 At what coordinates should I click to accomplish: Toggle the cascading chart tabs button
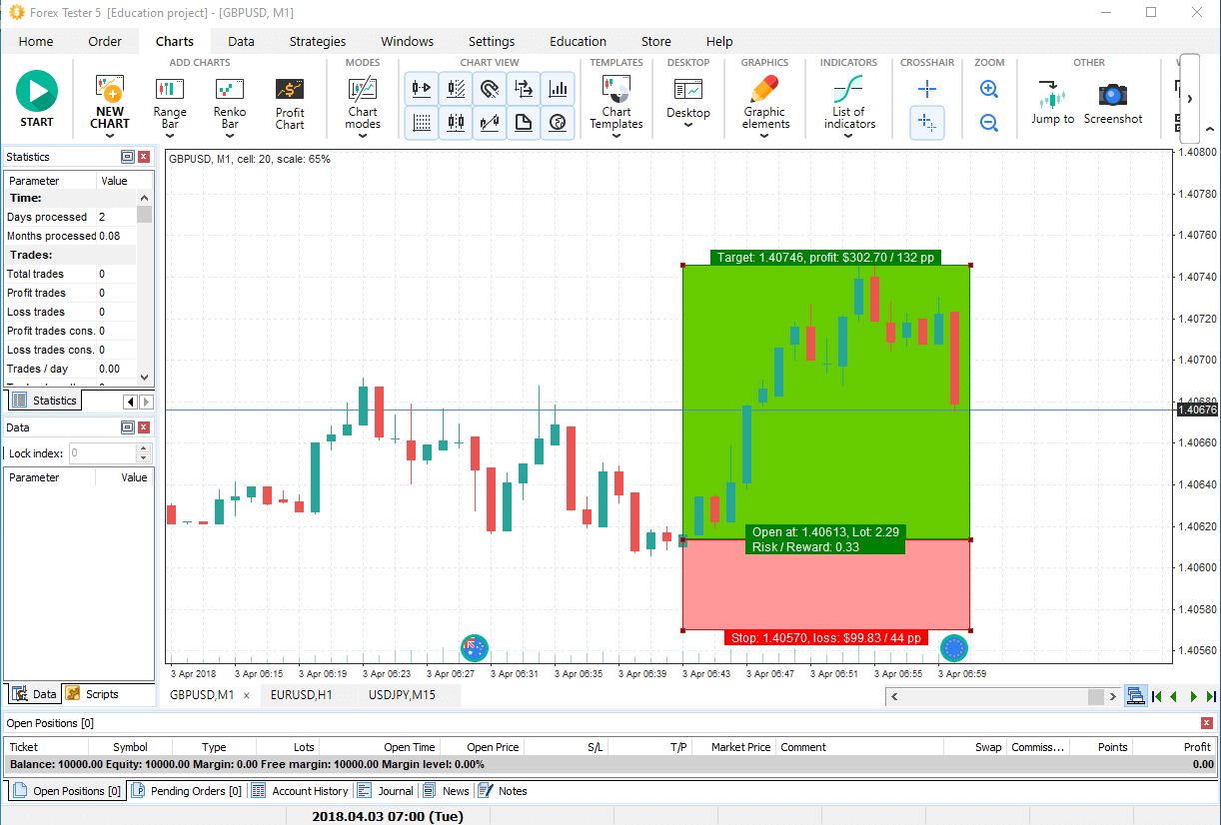1134,696
